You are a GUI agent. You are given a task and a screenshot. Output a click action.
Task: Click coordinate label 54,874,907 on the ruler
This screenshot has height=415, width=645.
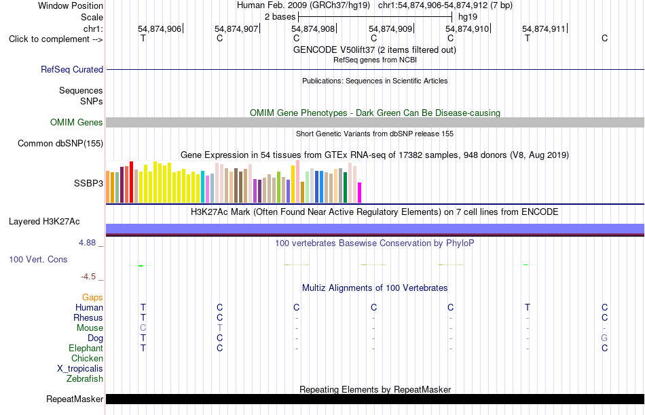236,28
